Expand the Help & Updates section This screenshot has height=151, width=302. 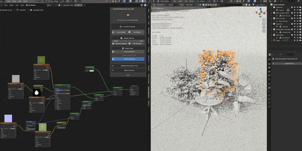128,70
